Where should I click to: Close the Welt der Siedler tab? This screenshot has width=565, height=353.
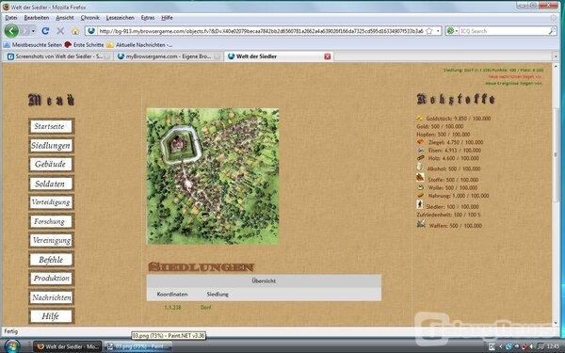pyautogui.click(x=327, y=56)
